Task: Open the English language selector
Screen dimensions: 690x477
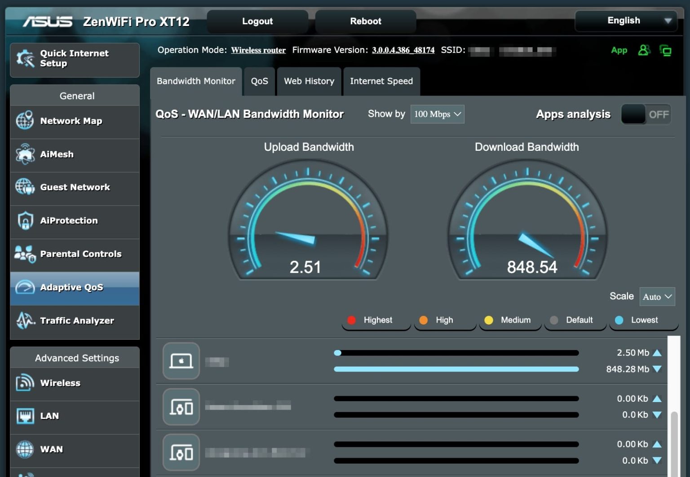Action: [625, 21]
